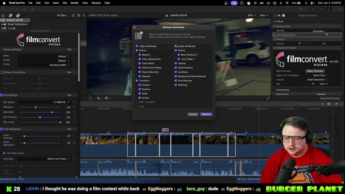Open the Apple menu
The height and width of the screenshot is (194, 345).
click(4, 3)
